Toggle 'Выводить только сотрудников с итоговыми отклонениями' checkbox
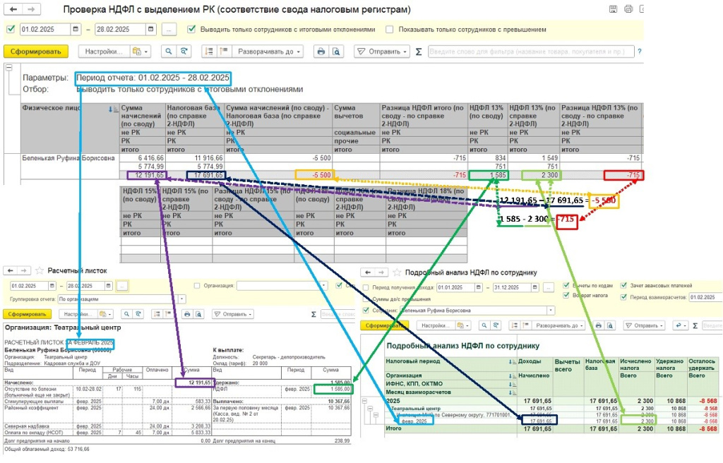Viewport: 723px width, 463px height. 191,30
